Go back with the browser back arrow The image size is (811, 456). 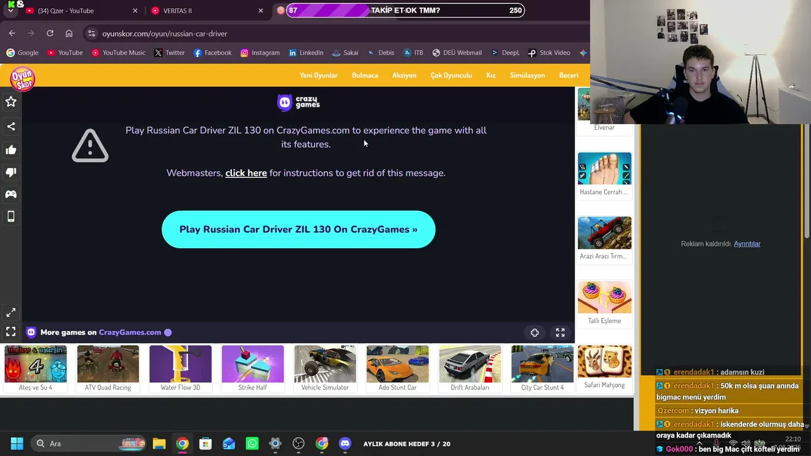click(x=12, y=34)
